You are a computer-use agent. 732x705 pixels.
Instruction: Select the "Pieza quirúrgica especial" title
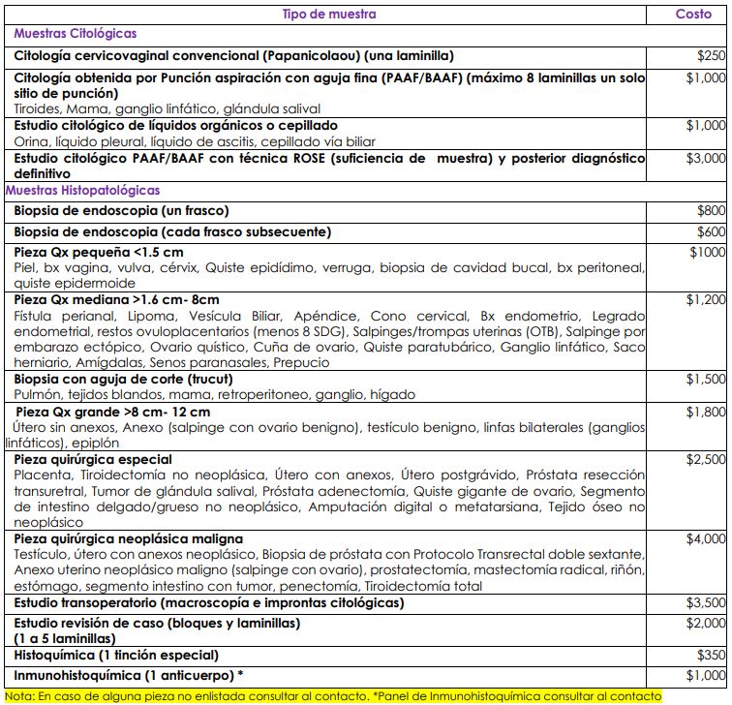[x=93, y=459]
